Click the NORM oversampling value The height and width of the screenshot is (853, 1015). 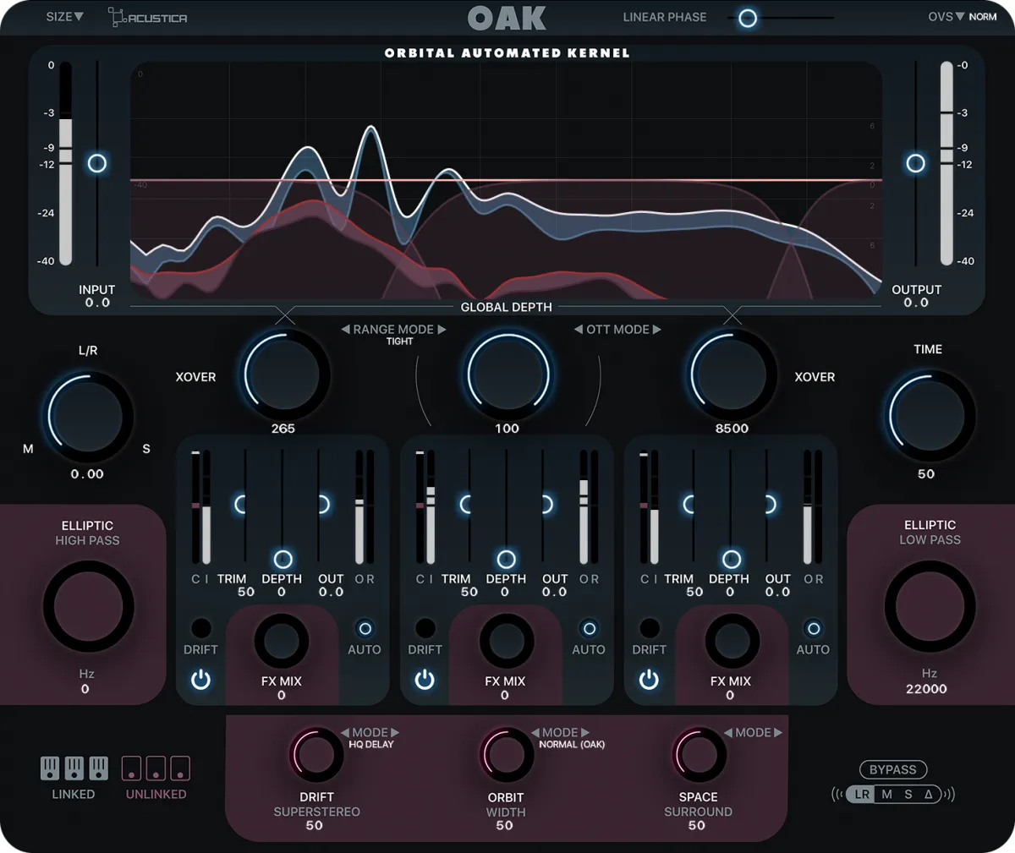983,17
